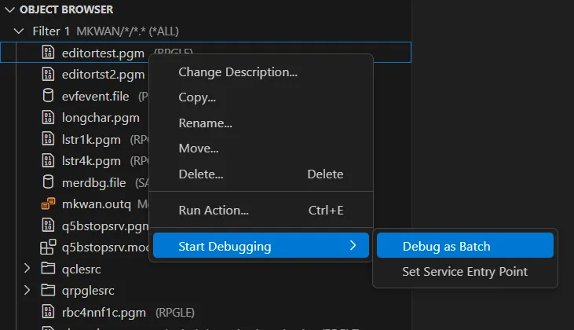Click Set Service Entry Point option
The height and width of the screenshot is (330, 574).
(465, 272)
